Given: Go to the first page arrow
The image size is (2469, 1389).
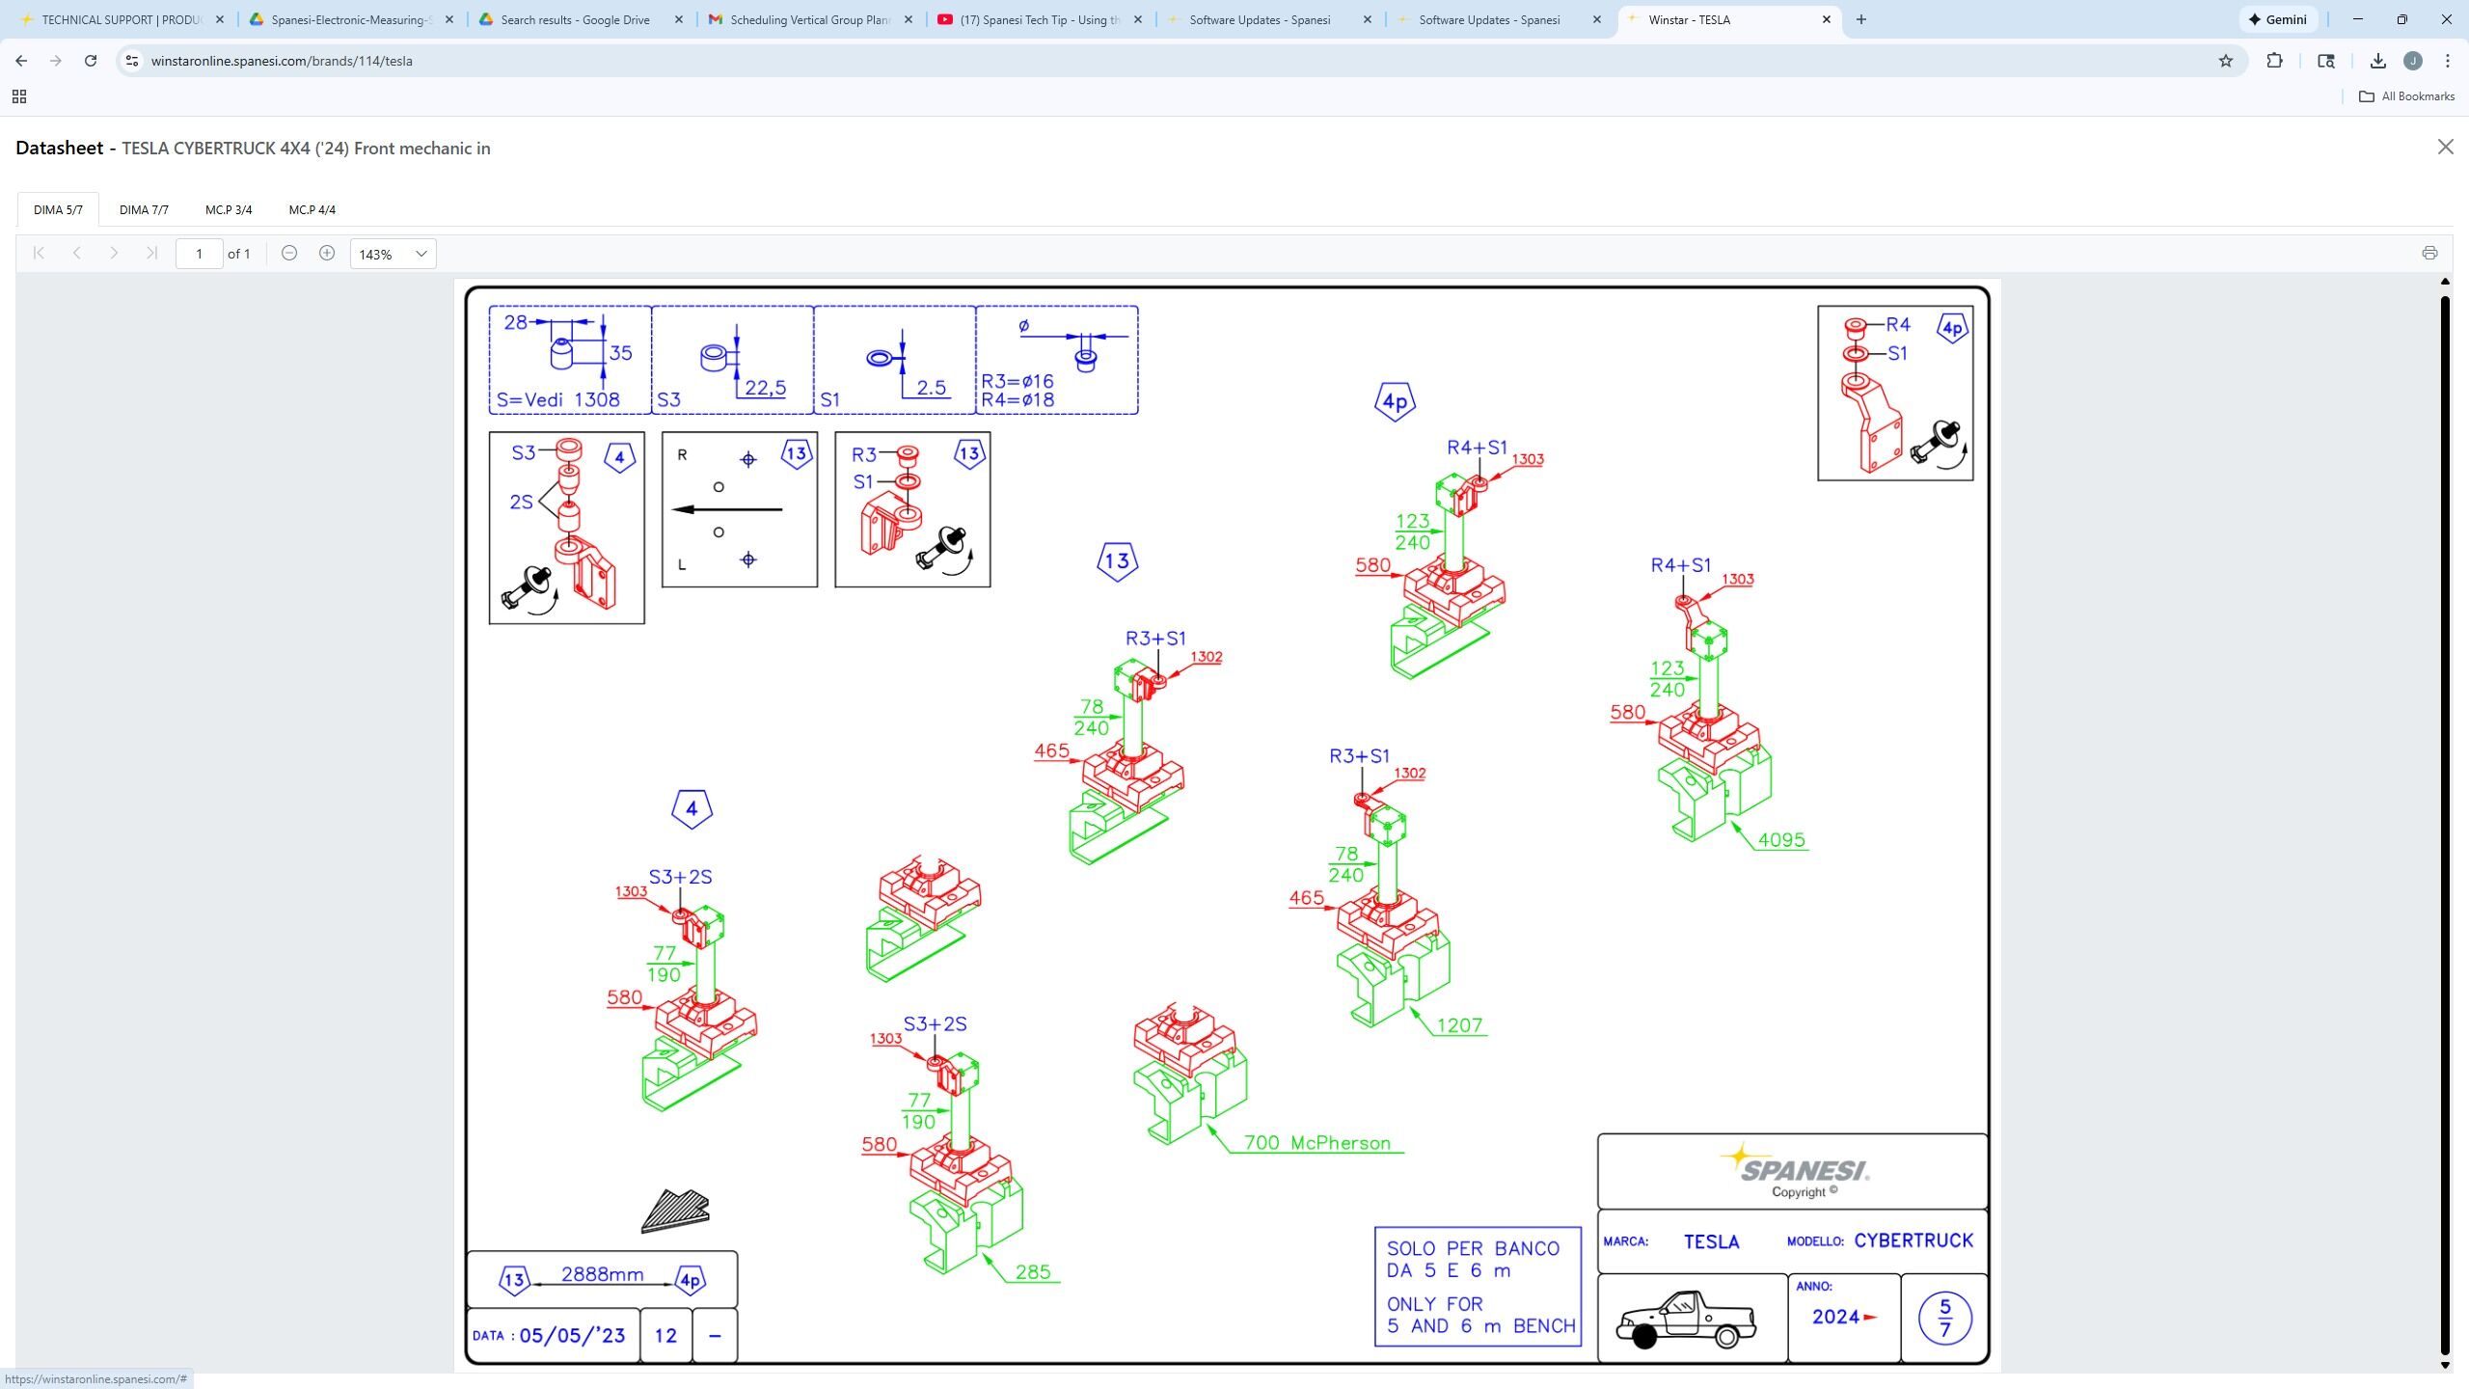Looking at the screenshot, I should [39, 253].
